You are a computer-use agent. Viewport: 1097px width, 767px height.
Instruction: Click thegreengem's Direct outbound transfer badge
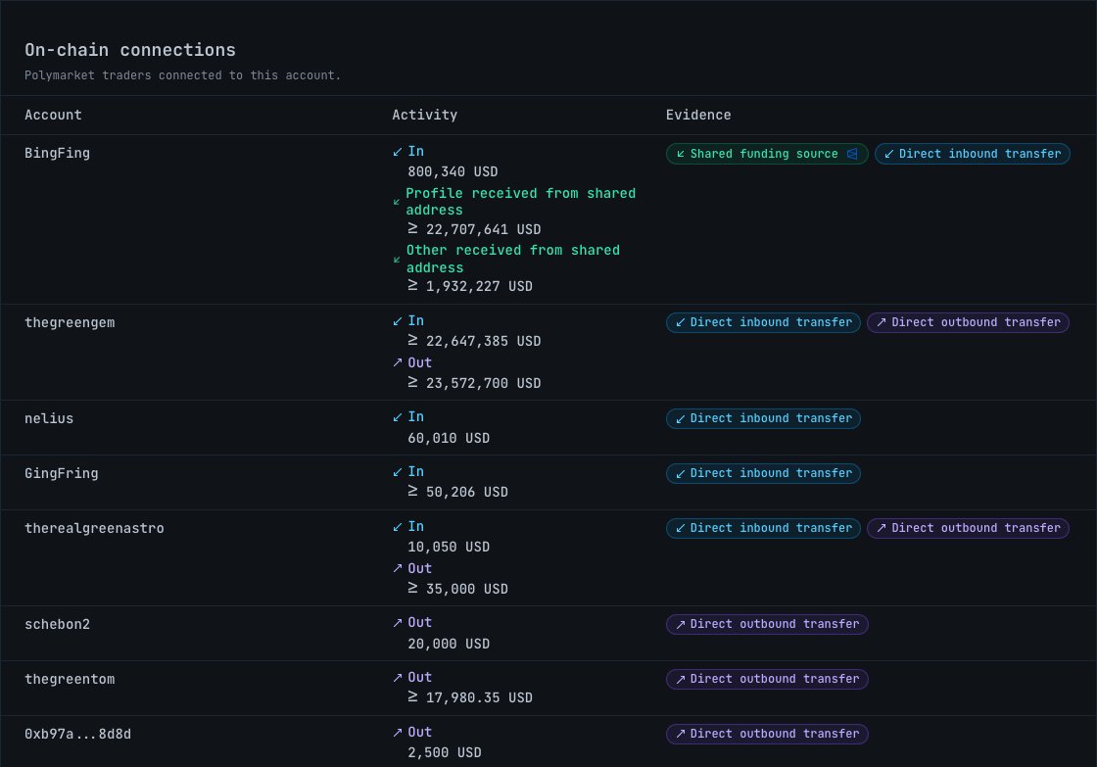pyautogui.click(x=969, y=322)
